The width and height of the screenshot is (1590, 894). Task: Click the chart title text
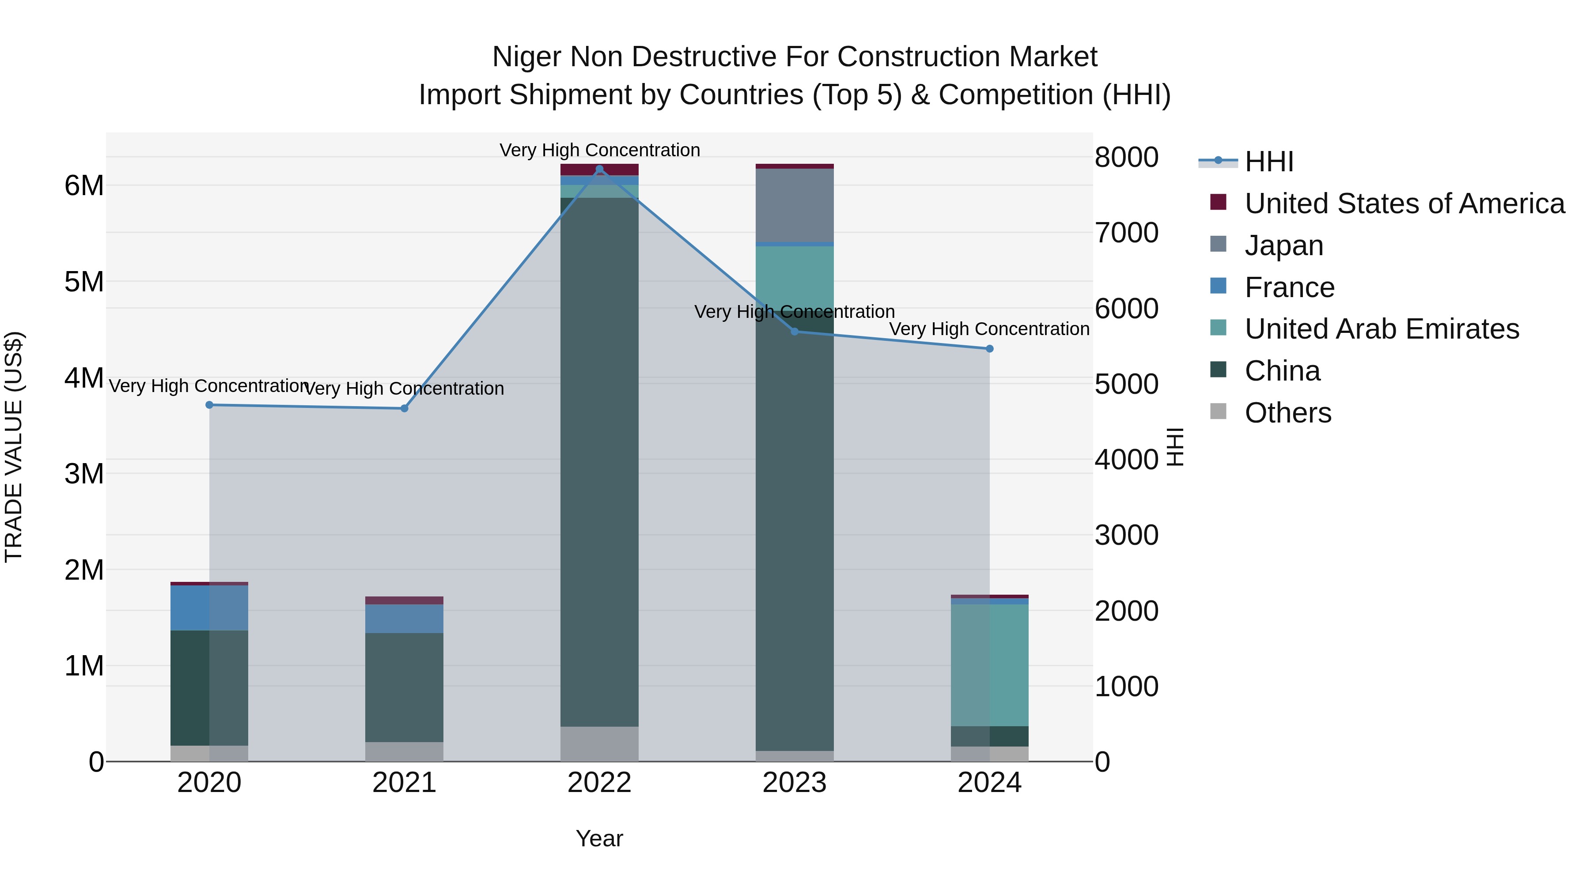tap(795, 75)
